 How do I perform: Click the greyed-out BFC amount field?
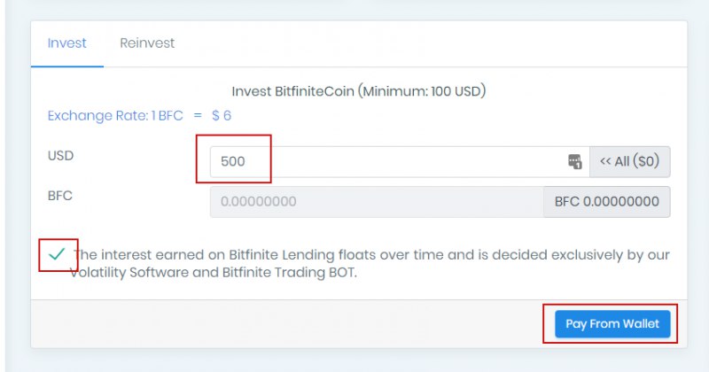(377, 202)
